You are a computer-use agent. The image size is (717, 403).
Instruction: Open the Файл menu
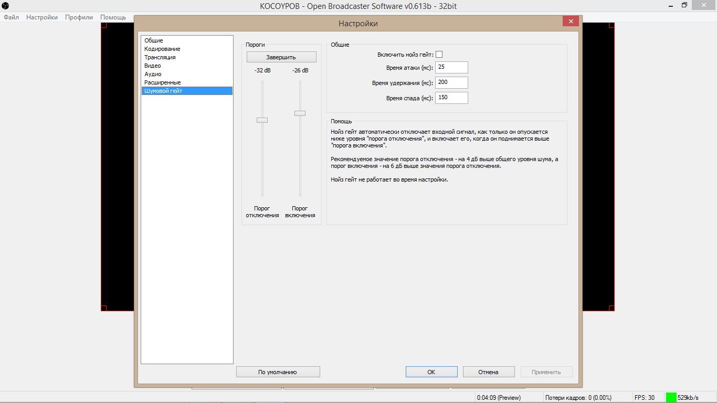[x=11, y=17]
